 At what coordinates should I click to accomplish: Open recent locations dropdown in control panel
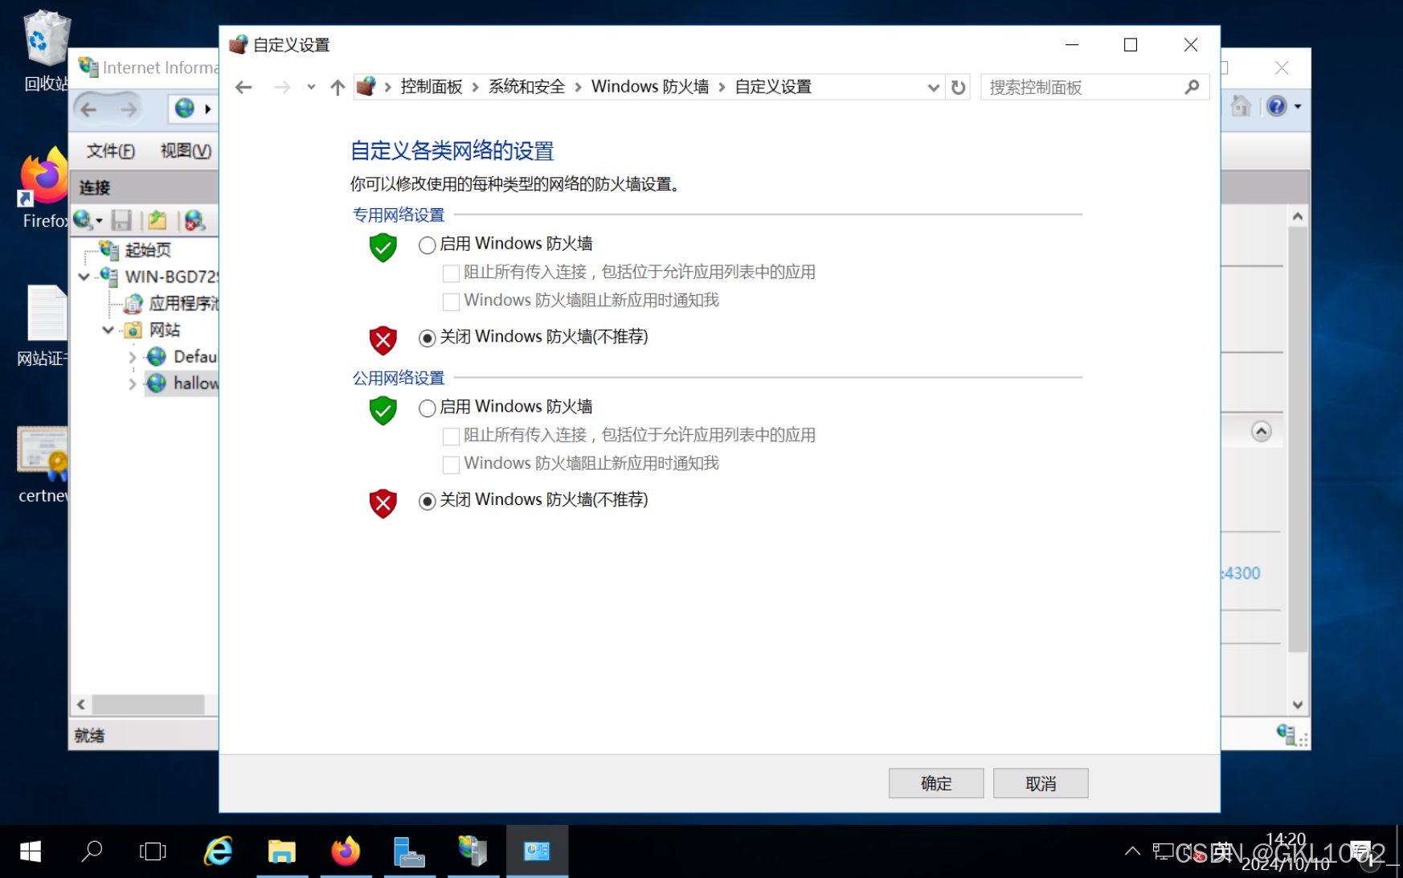coord(311,87)
